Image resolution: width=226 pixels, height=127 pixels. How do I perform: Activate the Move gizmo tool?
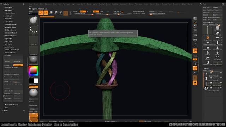50,13
